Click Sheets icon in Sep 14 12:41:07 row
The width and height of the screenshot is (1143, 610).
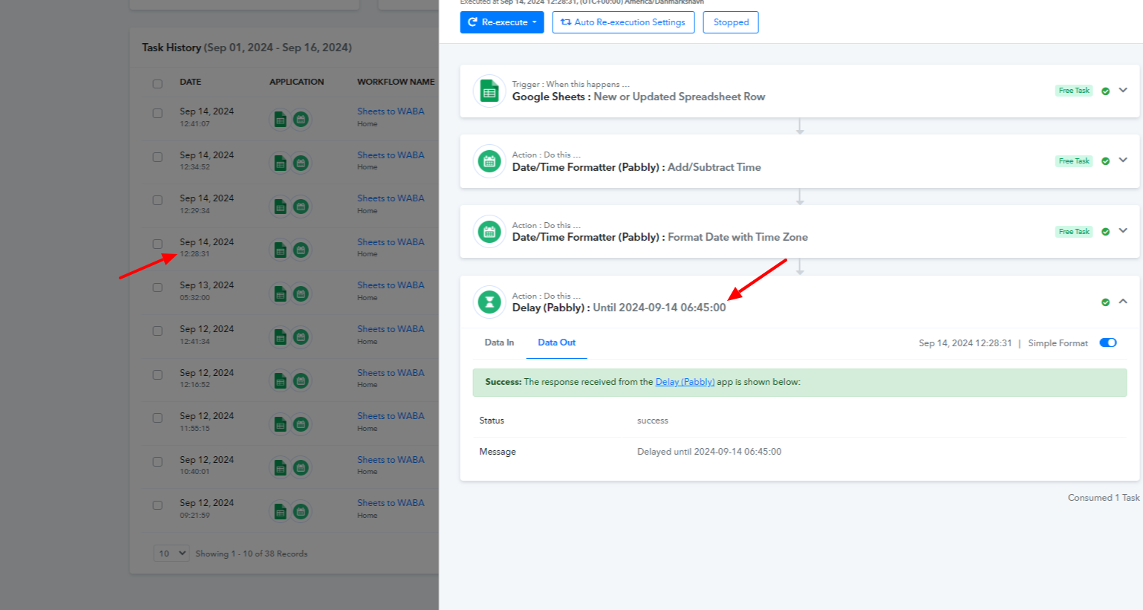(280, 119)
